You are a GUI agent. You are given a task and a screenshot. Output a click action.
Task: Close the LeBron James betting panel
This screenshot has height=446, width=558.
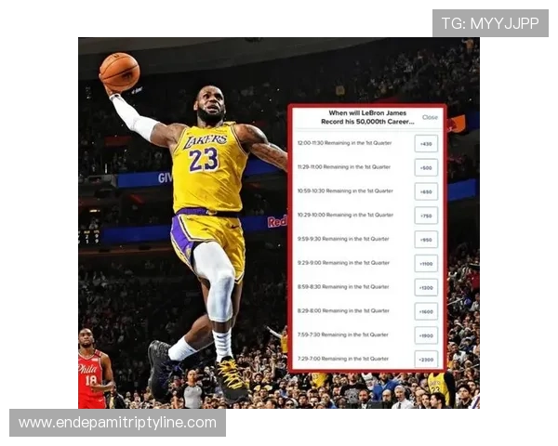coord(430,118)
